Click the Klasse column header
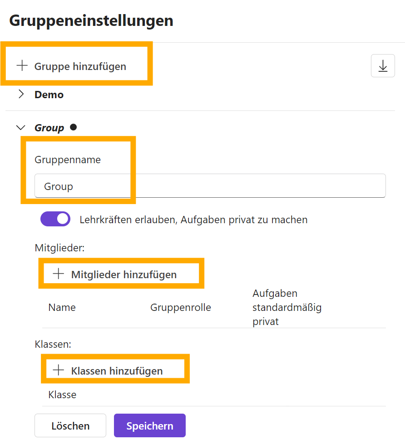The height and width of the screenshot is (445, 405). point(62,395)
